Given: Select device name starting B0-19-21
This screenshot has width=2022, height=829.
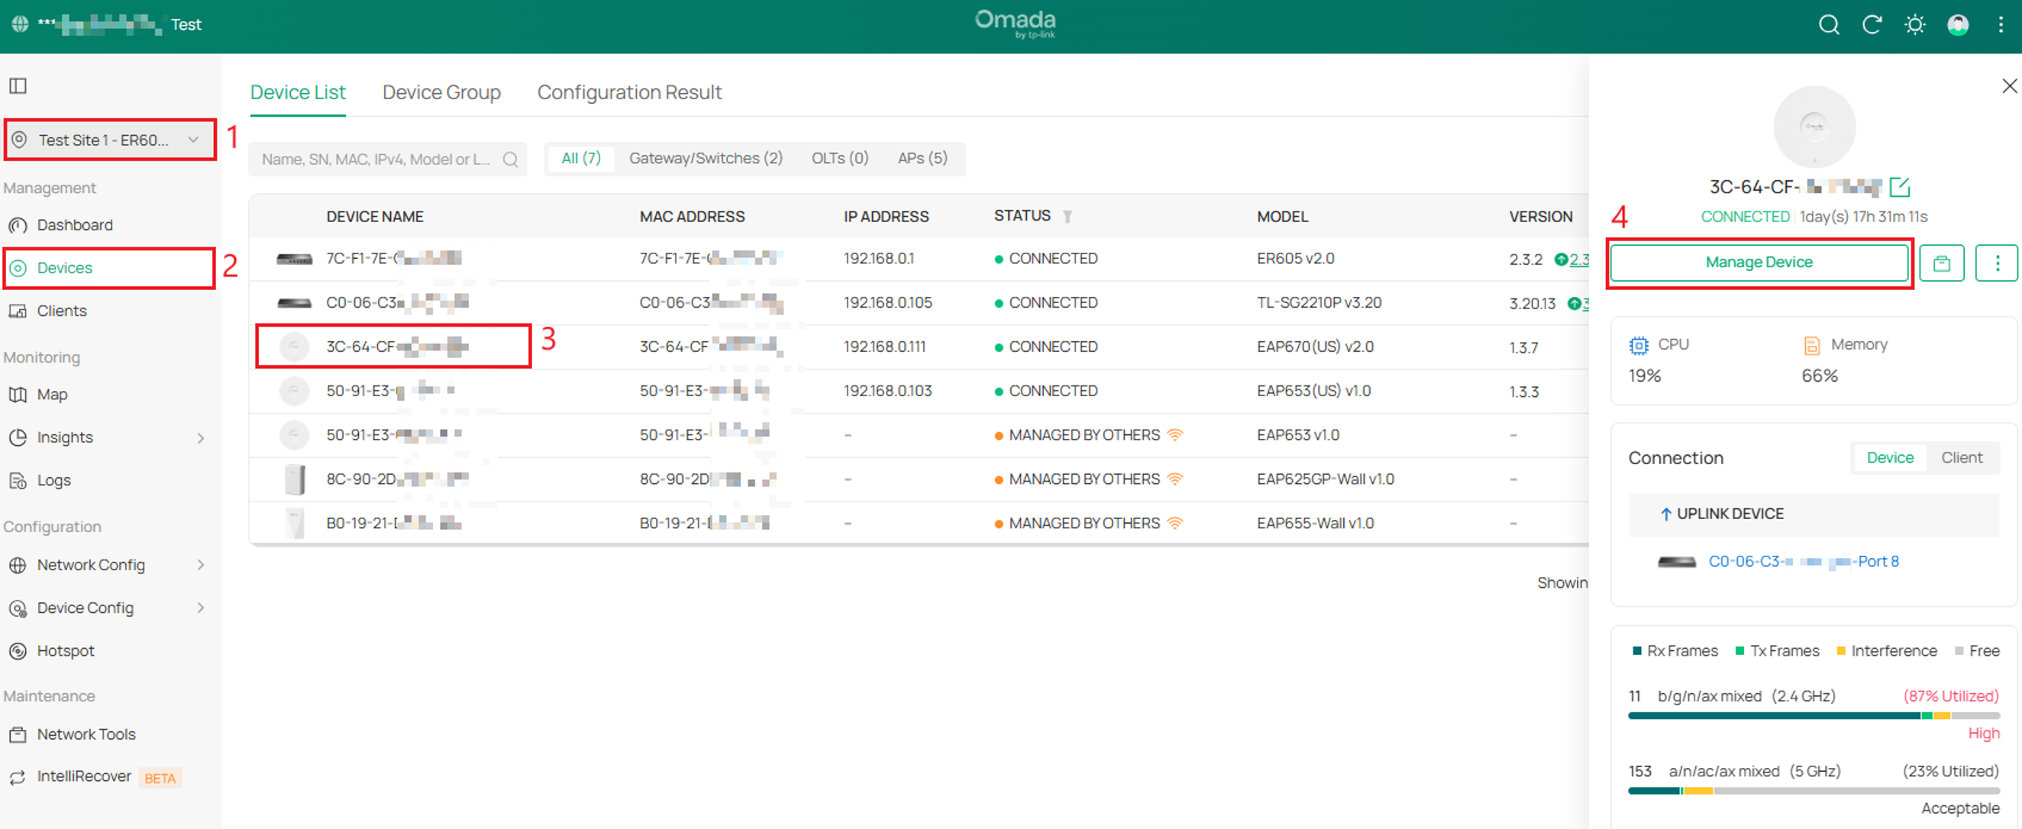Looking at the screenshot, I should (393, 524).
